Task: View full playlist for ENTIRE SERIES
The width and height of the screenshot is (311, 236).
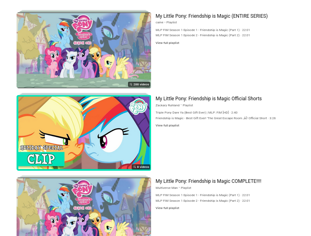Action: [x=167, y=43]
